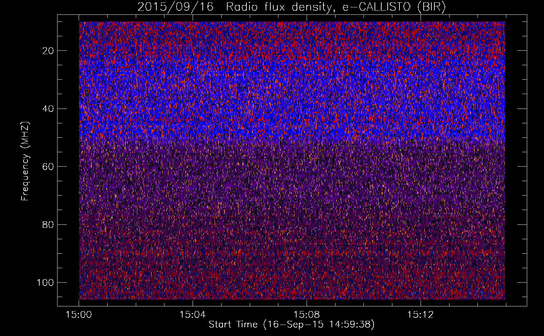Viewport: 544px width, 336px height.
Task: Click the 'Start Time (16-Sep-15 14:59:38)' label
Action: coord(292,325)
